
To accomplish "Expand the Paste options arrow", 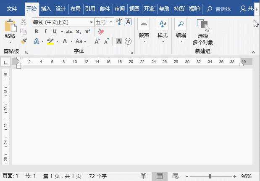I will click(x=11, y=42).
